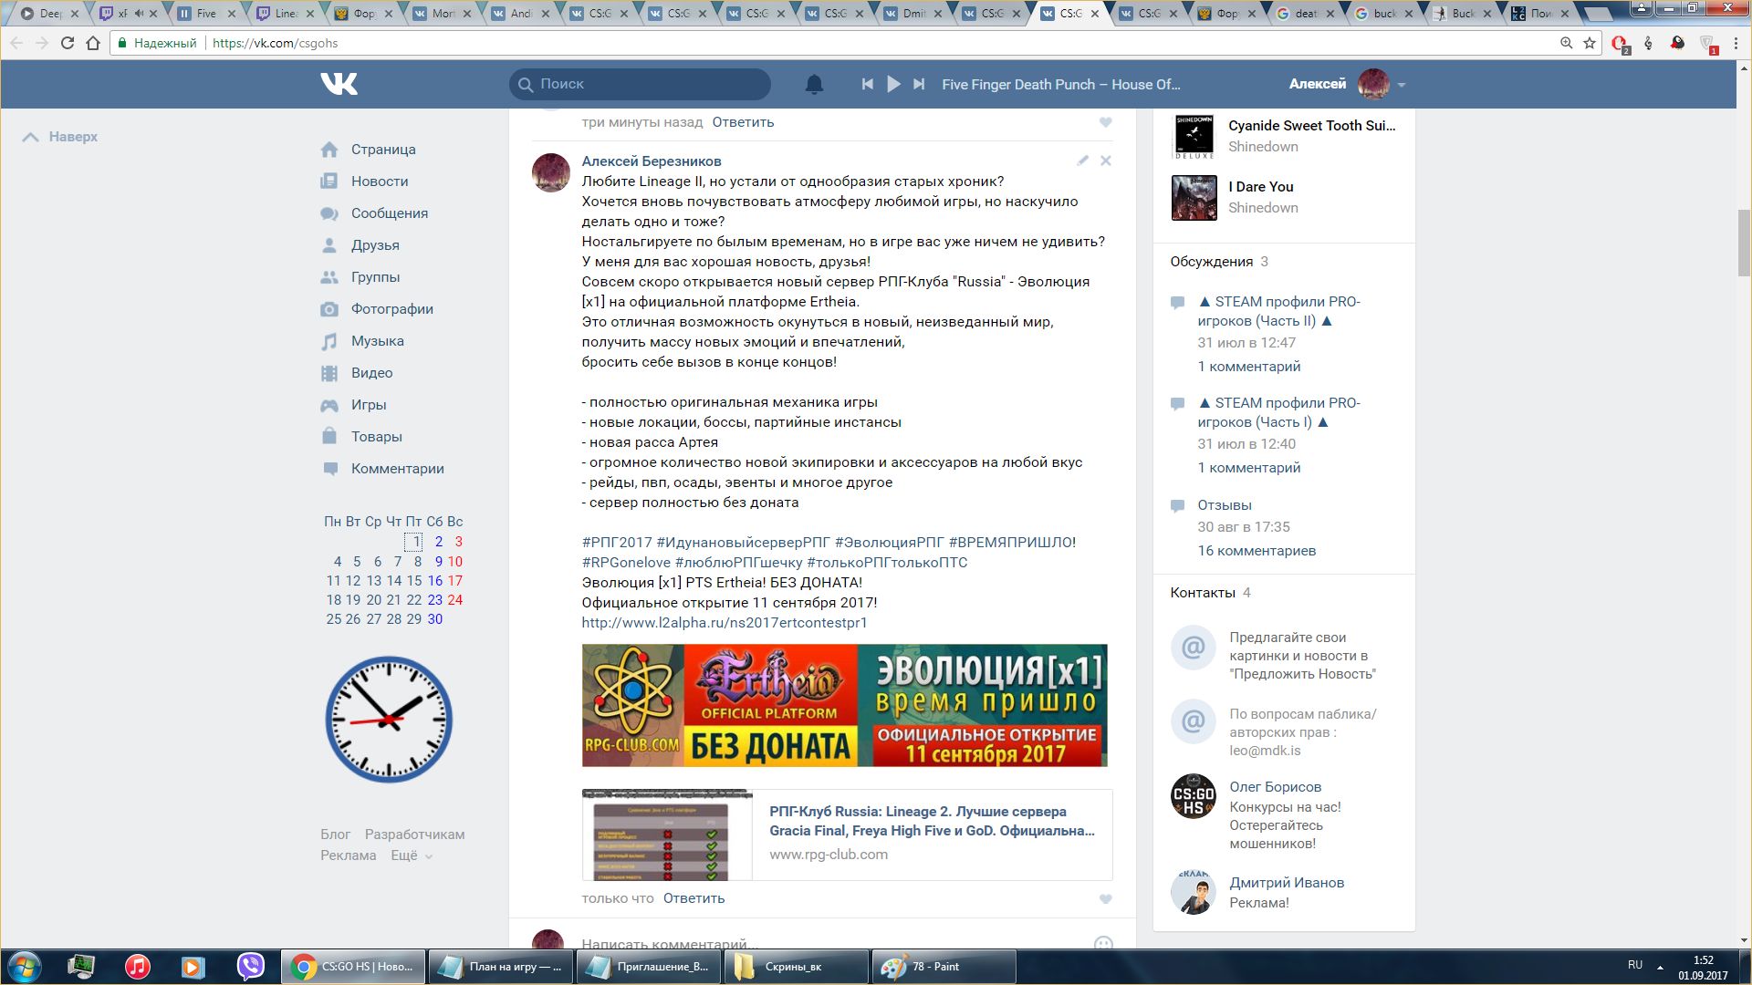Reload the page in Chrome
The width and height of the screenshot is (1752, 985).
[x=68, y=43]
